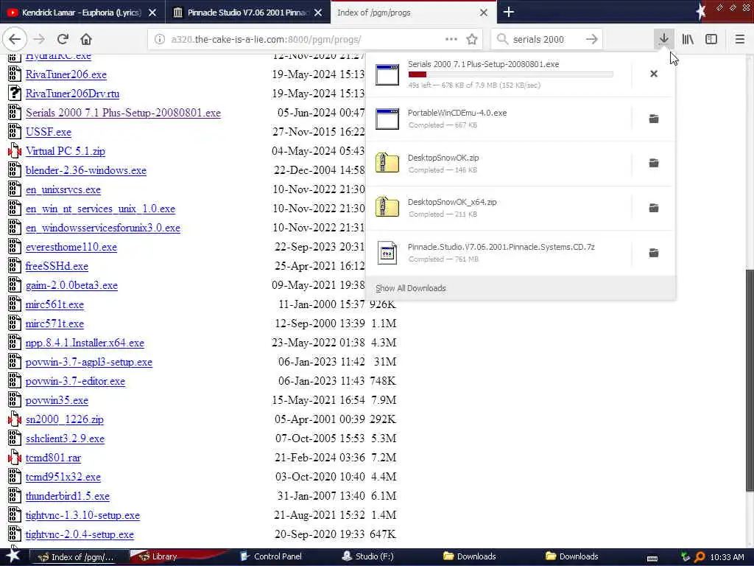Click the system tray search magnifier icon
The width and height of the screenshot is (754, 566).
click(700, 557)
